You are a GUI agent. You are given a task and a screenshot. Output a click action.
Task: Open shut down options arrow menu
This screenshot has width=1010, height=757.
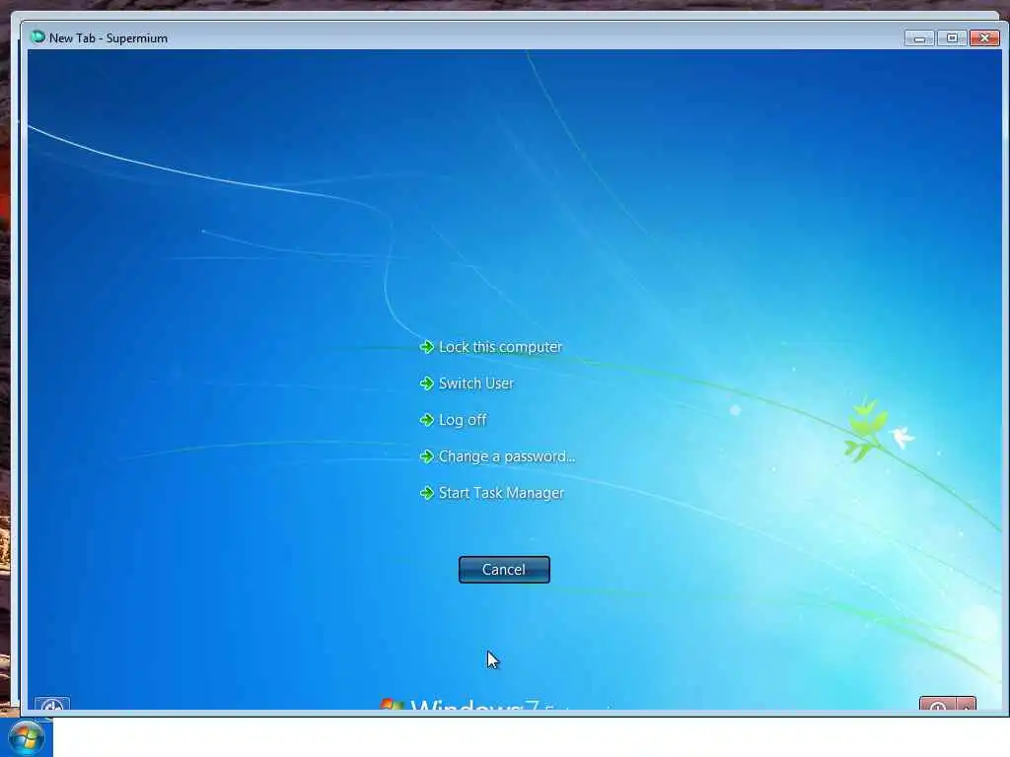tap(967, 704)
